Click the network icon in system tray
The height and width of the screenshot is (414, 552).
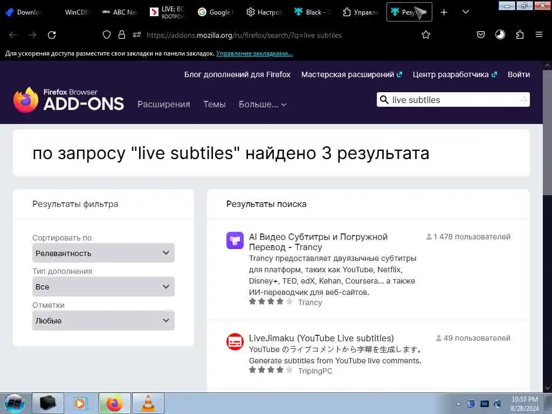(x=485, y=404)
